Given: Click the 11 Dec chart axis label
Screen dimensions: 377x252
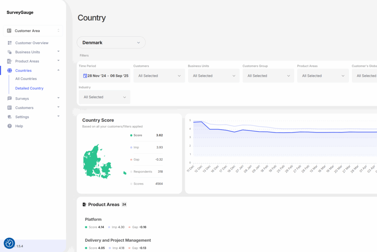Looking at the screenshot, I should (190, 169).
